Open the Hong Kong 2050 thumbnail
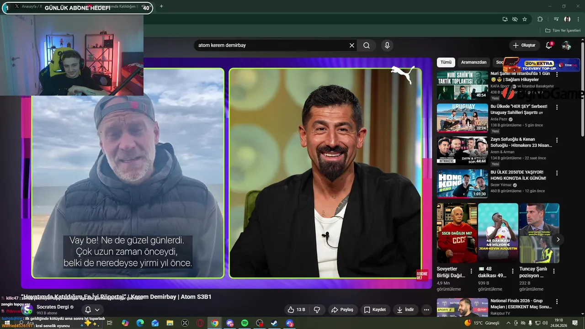 click(463, 184)
